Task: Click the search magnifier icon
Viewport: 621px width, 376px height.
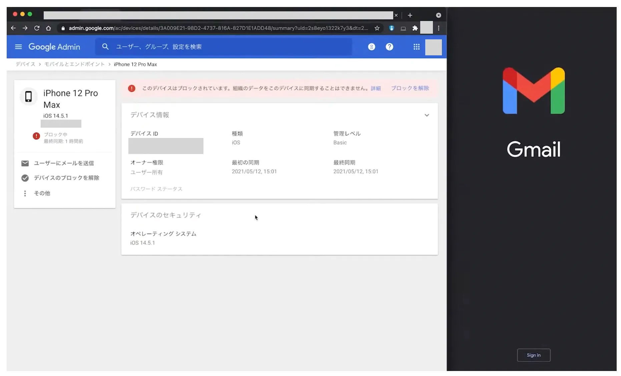Action: [105, 47]
